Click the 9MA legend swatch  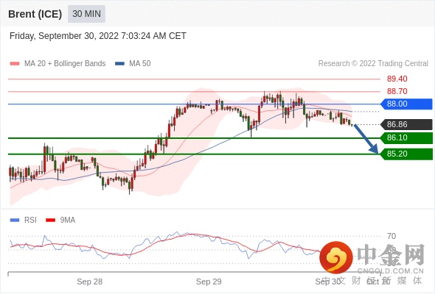pyautogui.click(x=50, y=220)
